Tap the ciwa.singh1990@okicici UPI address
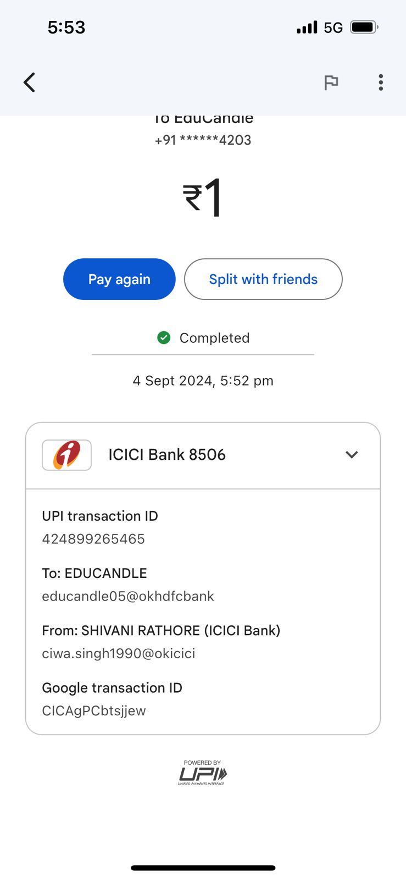 pyautogui.click(x=119, y=653)
